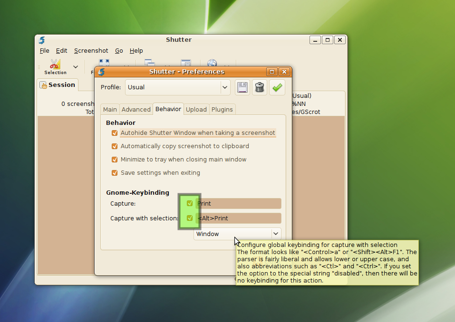This screenshot has height=322, width=455.
Task: Click the web capture globe icon
Action: tap(212, 63)
